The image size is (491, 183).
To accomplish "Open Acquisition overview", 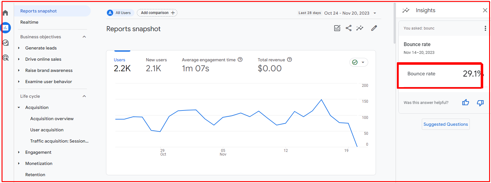I will pos(52,119).
